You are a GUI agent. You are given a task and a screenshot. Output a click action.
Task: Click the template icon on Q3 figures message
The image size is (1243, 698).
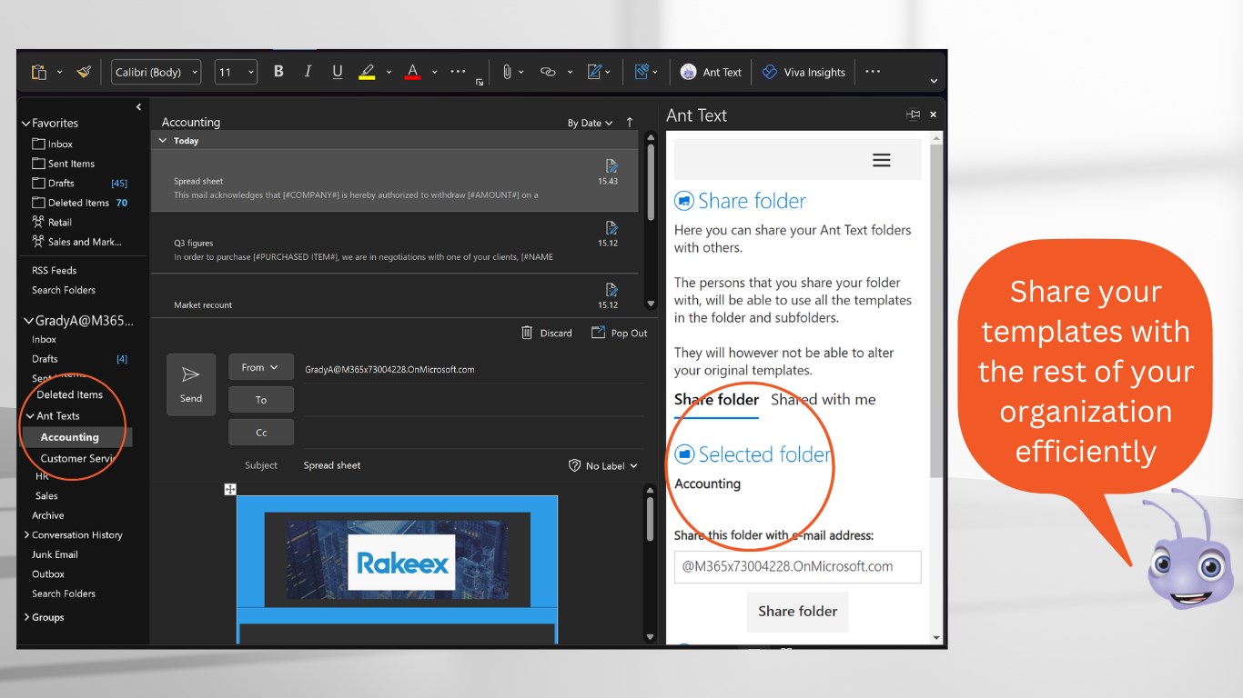611,227
